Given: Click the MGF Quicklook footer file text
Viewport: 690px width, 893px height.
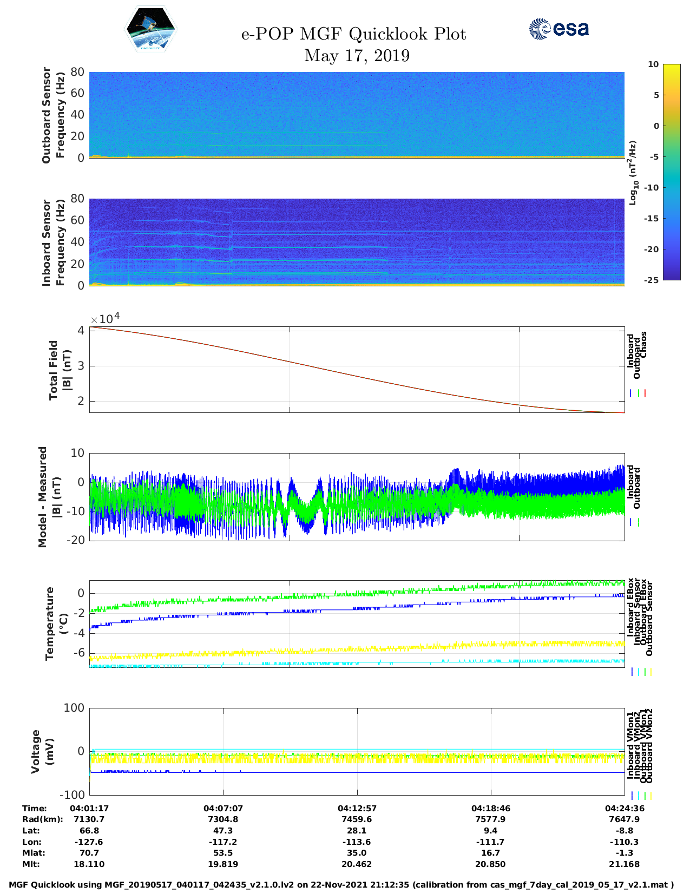Looking at the screenshot, I should coord(341,885).
